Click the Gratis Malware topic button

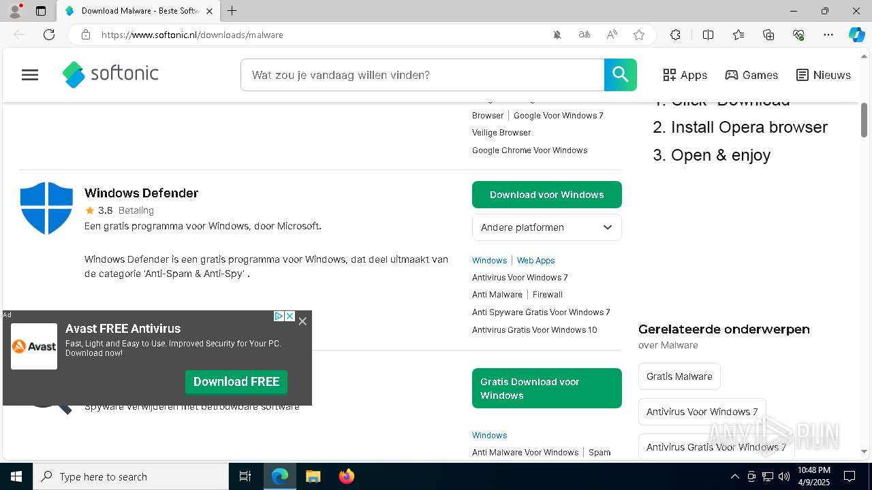pyautogui.click(x=679, y=376)
